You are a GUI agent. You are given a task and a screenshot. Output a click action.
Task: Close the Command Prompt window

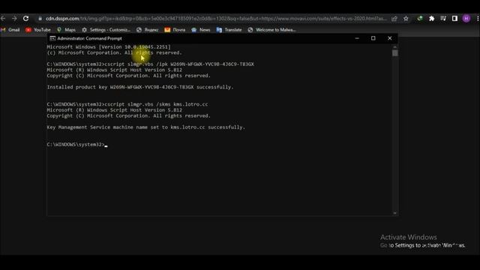(390, 38)
